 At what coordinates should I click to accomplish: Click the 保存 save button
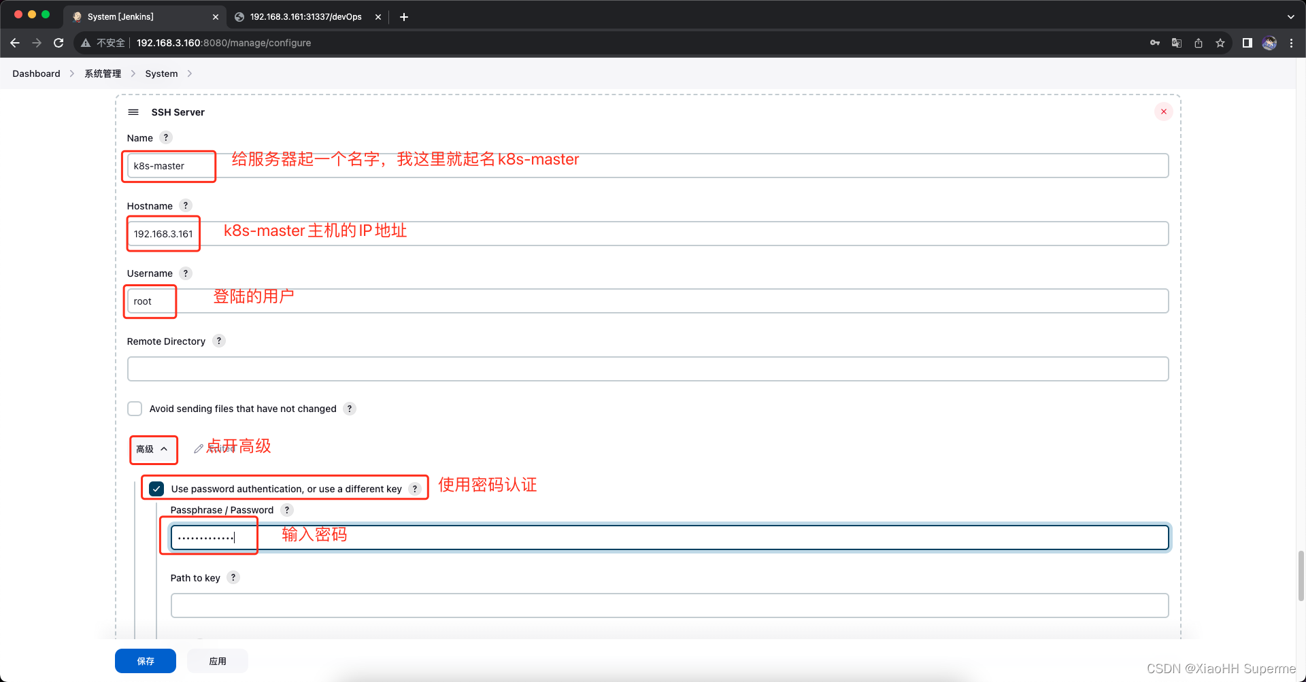pos(146,661)
